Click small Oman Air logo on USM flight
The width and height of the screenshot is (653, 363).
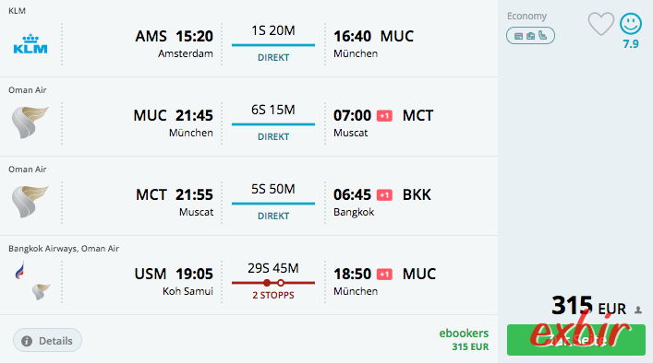click(42, 291)
